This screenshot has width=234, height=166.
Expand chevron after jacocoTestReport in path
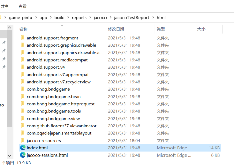(153, 18)
